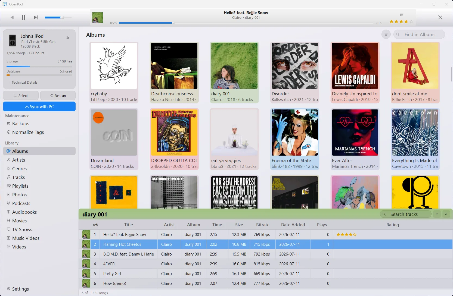This screenshot has height=296, width=453.
Task: Seek within the song progress bar
Action: [x=246, y=23]
